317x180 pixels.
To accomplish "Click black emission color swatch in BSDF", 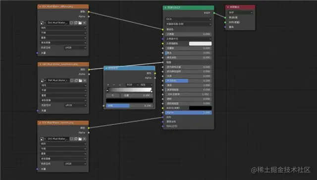I will point(200,108).
